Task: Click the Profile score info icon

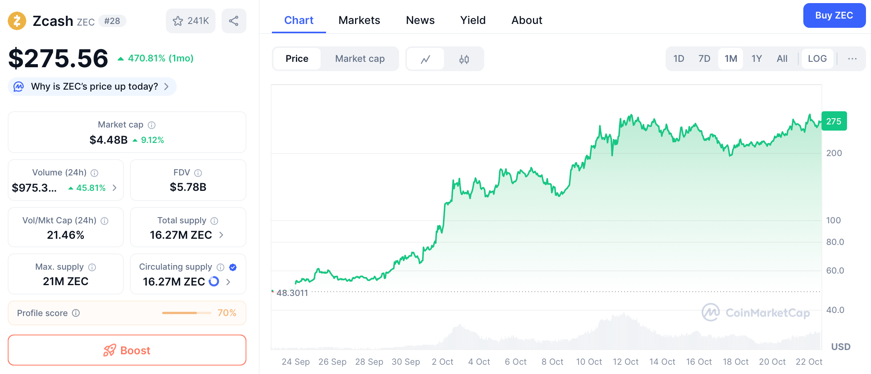Action: pos(76,313)
